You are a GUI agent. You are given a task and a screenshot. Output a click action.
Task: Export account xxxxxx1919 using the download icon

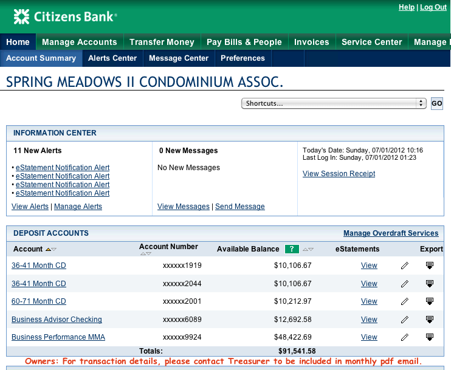[430, 266]
